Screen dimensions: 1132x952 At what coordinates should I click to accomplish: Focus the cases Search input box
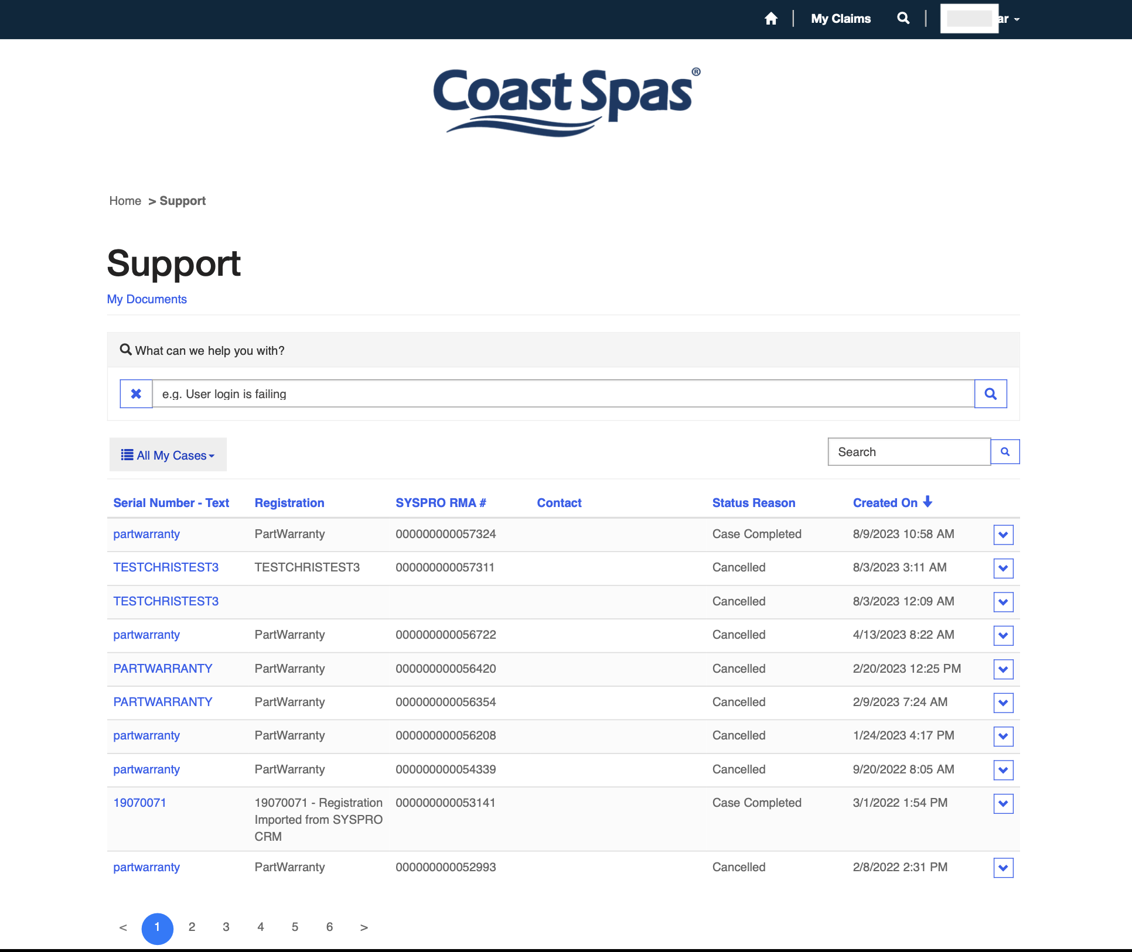tap(909, 452)
